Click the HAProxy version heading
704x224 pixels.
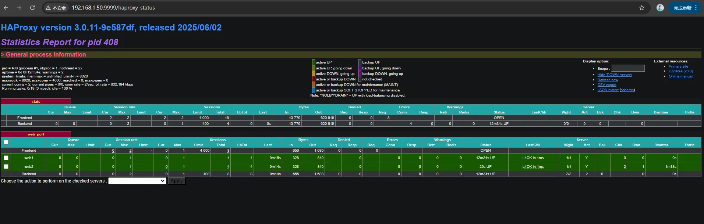coord(111,28)
